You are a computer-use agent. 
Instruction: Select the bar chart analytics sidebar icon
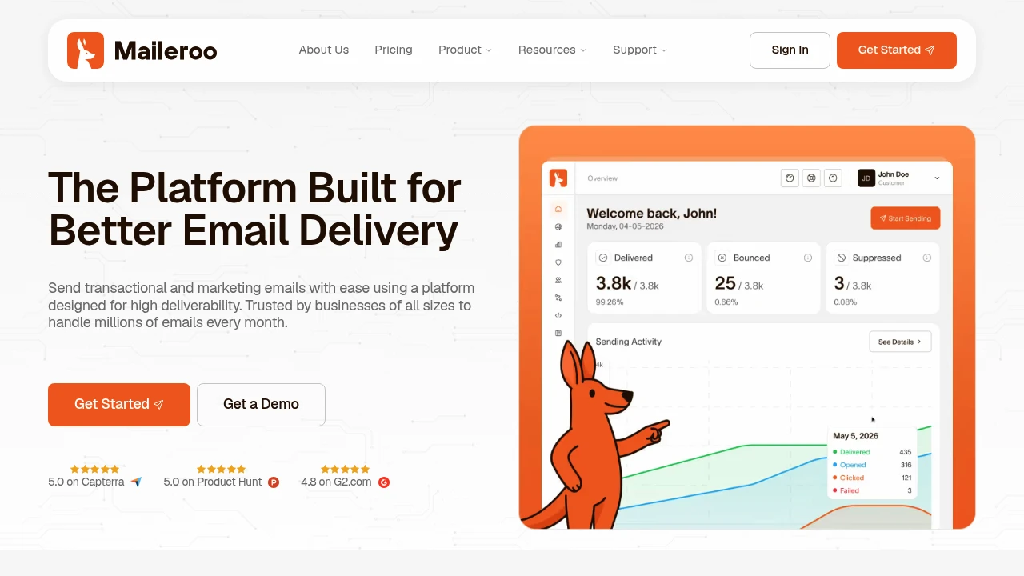click(558, 245)
